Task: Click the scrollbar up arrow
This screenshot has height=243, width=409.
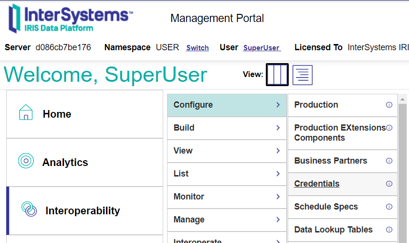Action: (402, 99)
